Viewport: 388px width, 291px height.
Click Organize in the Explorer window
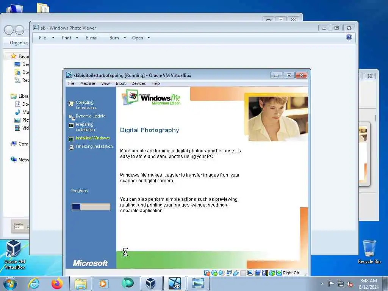point(19,43)
